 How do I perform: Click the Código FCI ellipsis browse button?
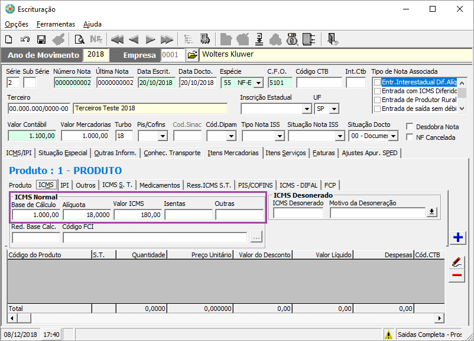click(x=257, y=238)
